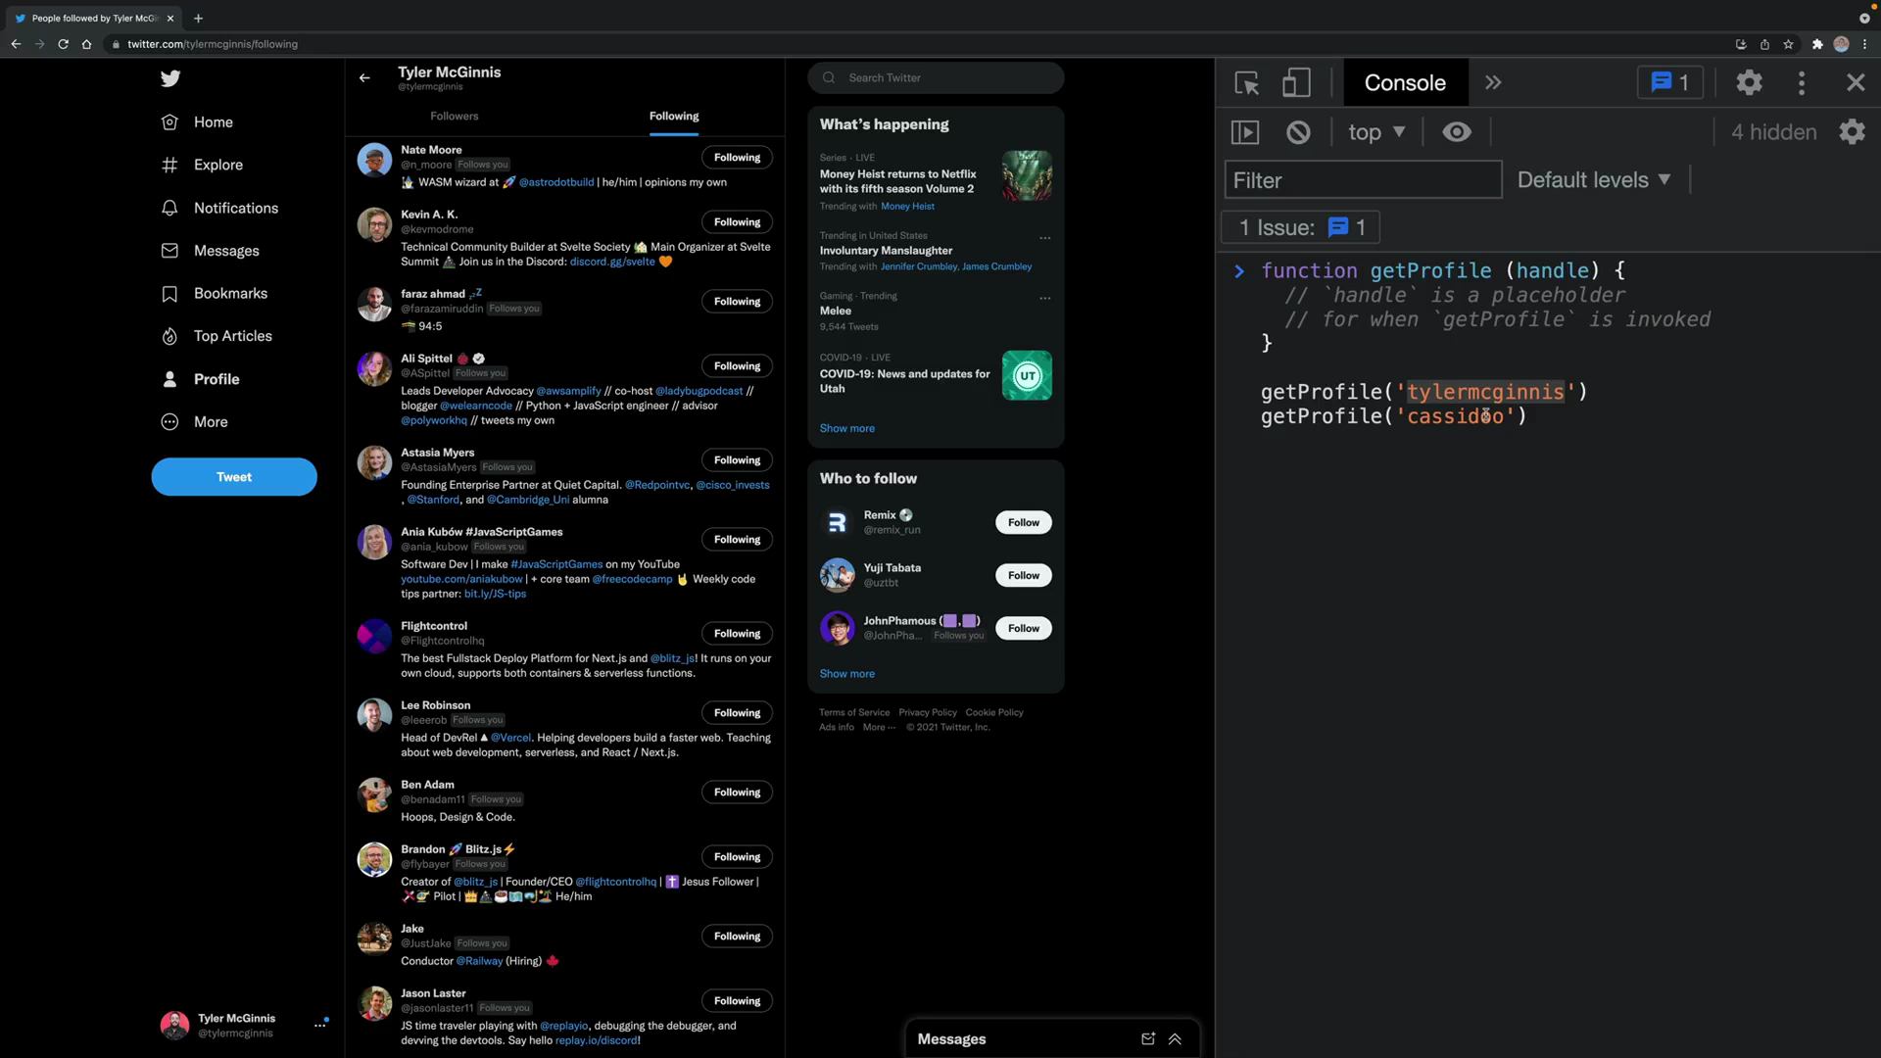1881x1058 pixels.
Task: Clear the console
Action: (1298, 132)
